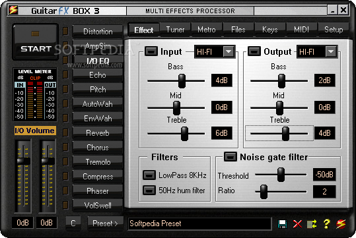The height and width of the screenshot is (238, 356).
Task: Open the Phaser effect panel
Action: pyautogui.click(x=98, y=191)
